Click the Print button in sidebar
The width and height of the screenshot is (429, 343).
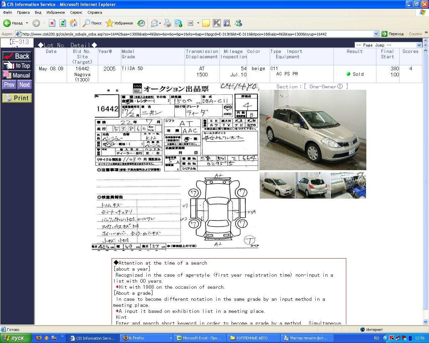(x=17, y=98)
